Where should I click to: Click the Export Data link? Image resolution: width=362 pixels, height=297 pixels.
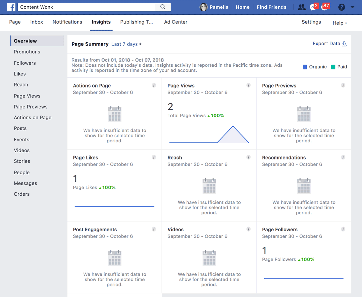coord(326,44)
